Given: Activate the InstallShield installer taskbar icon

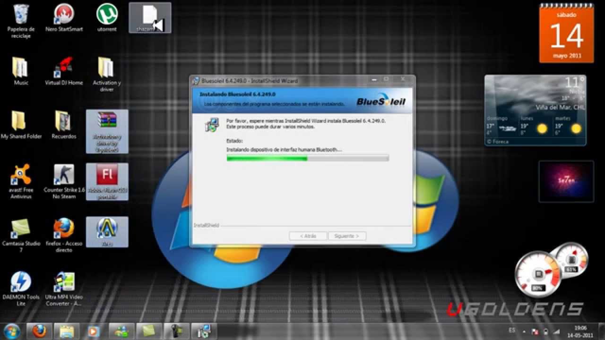Looking at the screenshot, I should tap(204, 331).
